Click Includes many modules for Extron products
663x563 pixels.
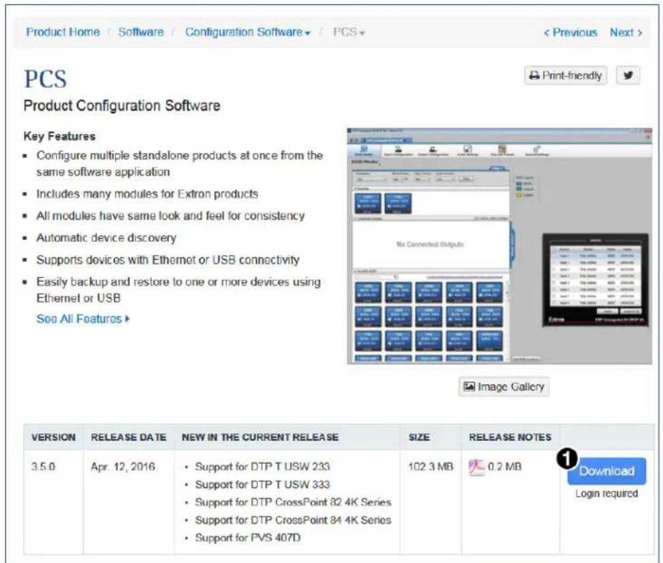coord(147,194)
